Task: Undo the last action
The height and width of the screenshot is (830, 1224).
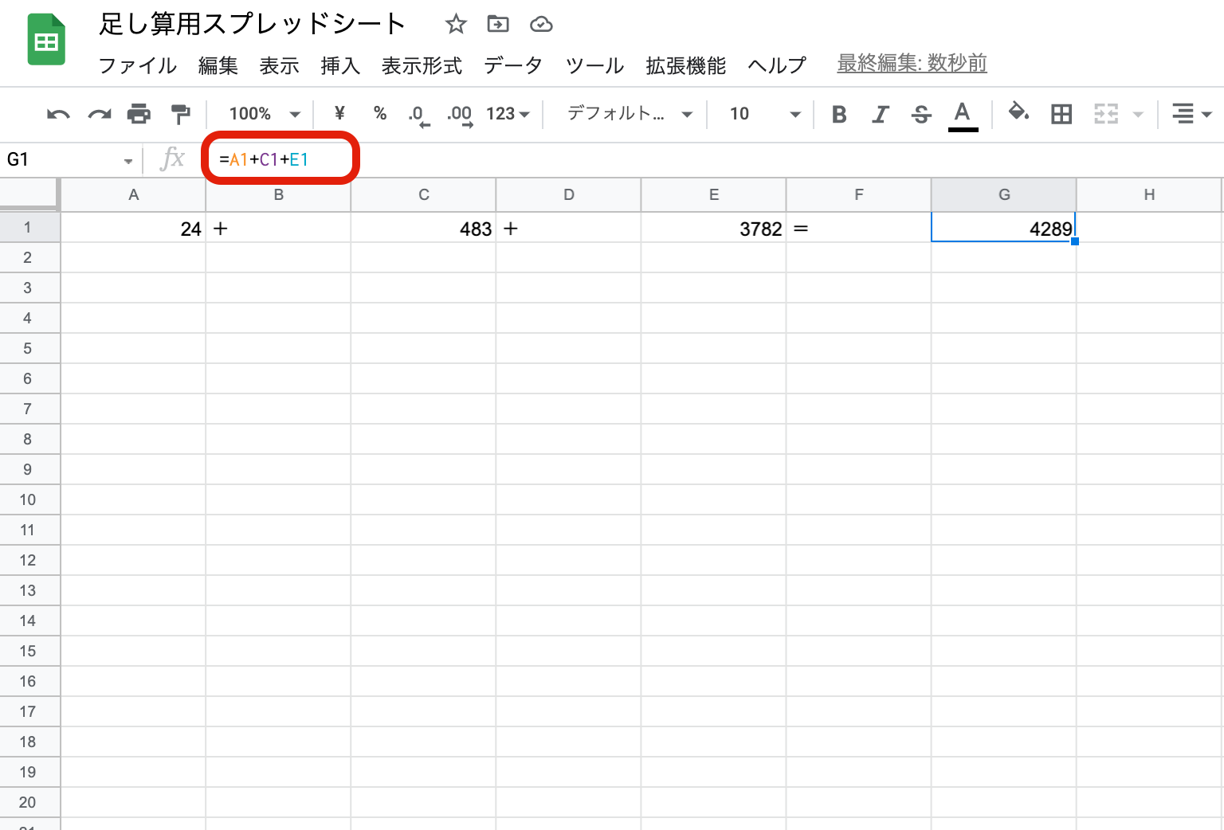Action: tap(58, 114)
